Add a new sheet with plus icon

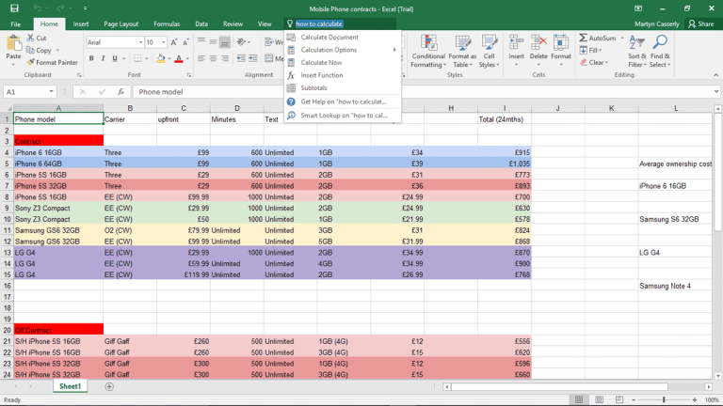pos(109,386)
